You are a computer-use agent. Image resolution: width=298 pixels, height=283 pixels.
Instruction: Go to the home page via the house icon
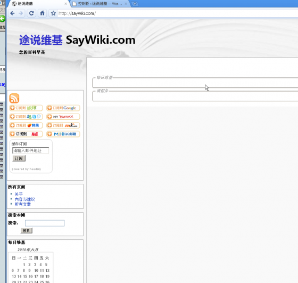[42, 13]
